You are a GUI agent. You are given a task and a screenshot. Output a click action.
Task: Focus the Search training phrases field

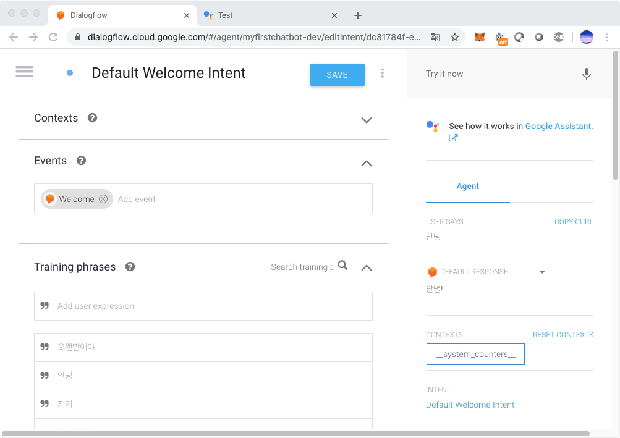(303, 267)
